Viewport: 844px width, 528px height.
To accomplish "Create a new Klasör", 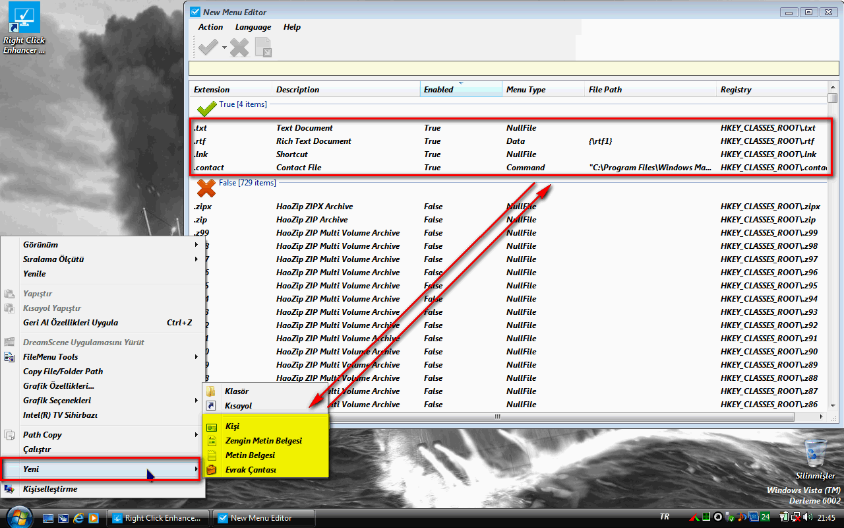I will 265,391.
